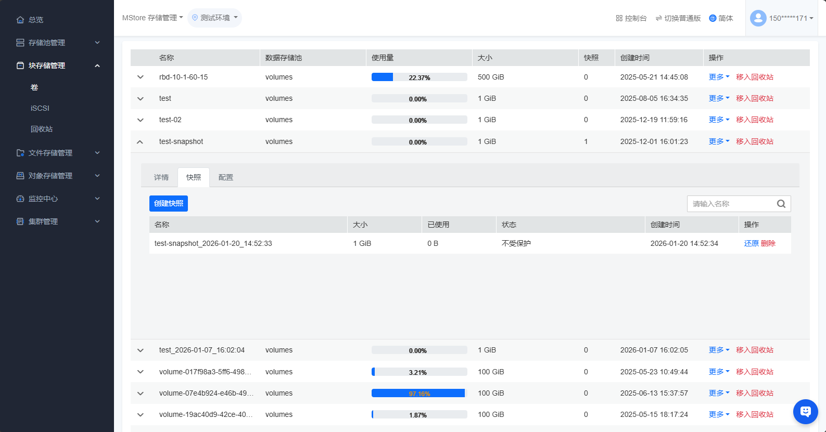Click the 总览 home icon in sidebar
This screenshot has width=826, height=432.
point(20,20)
